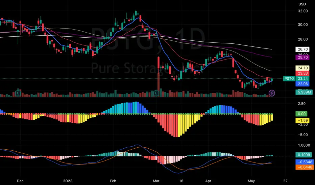Click the green 0.00 indicator label
Image resolution: width=315 pixels, height=185 pixels.
[x=301, y=114]
